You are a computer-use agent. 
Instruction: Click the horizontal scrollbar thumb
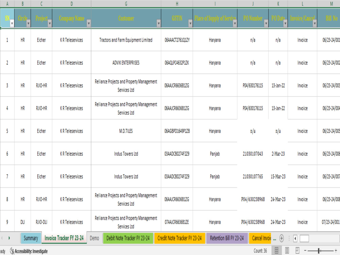tap(304, 239)
